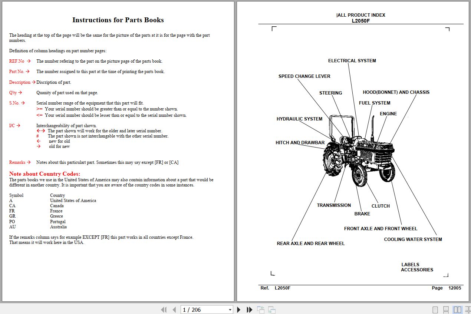Click Note about Country Codes heading
Image resolution: width=471 pixels, height=314 pixels.
coord(45,174)
